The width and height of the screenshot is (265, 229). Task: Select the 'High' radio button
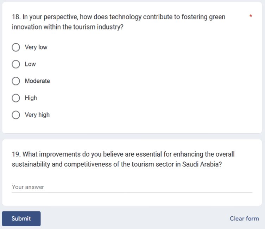click(x=16, y=98)
